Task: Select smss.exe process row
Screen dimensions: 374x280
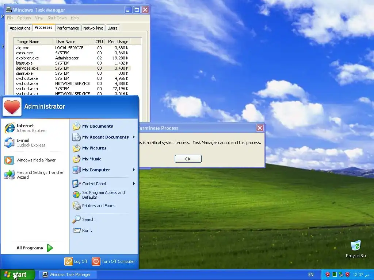Action: coord(72,73)
